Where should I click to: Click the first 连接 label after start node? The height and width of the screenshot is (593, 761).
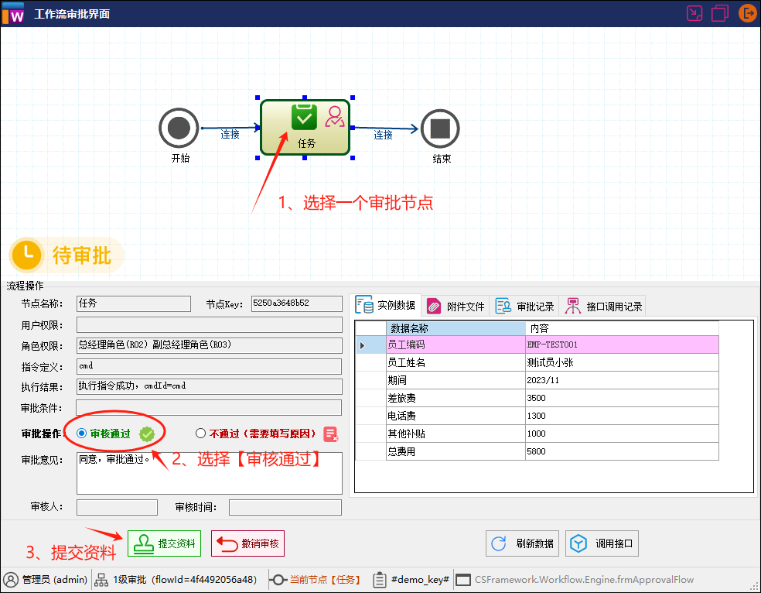coord(230,134)
